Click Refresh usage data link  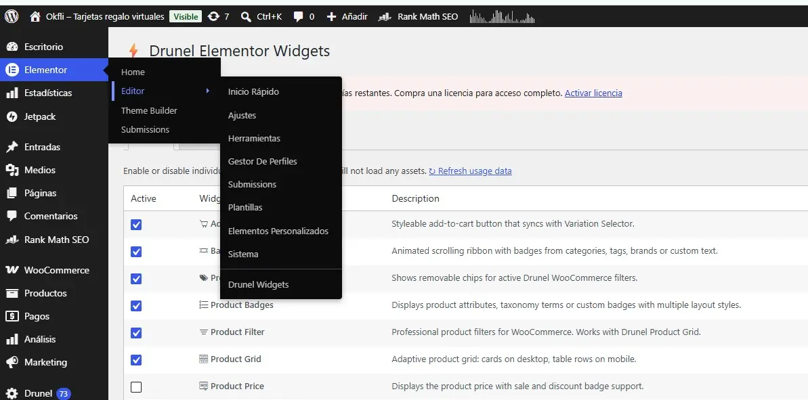(x=471, y=171)
